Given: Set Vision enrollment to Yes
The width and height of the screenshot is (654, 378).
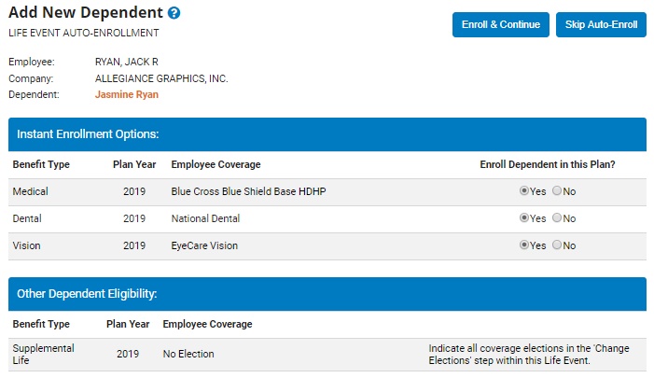Looking at the screenshot, I should point(524,245).
